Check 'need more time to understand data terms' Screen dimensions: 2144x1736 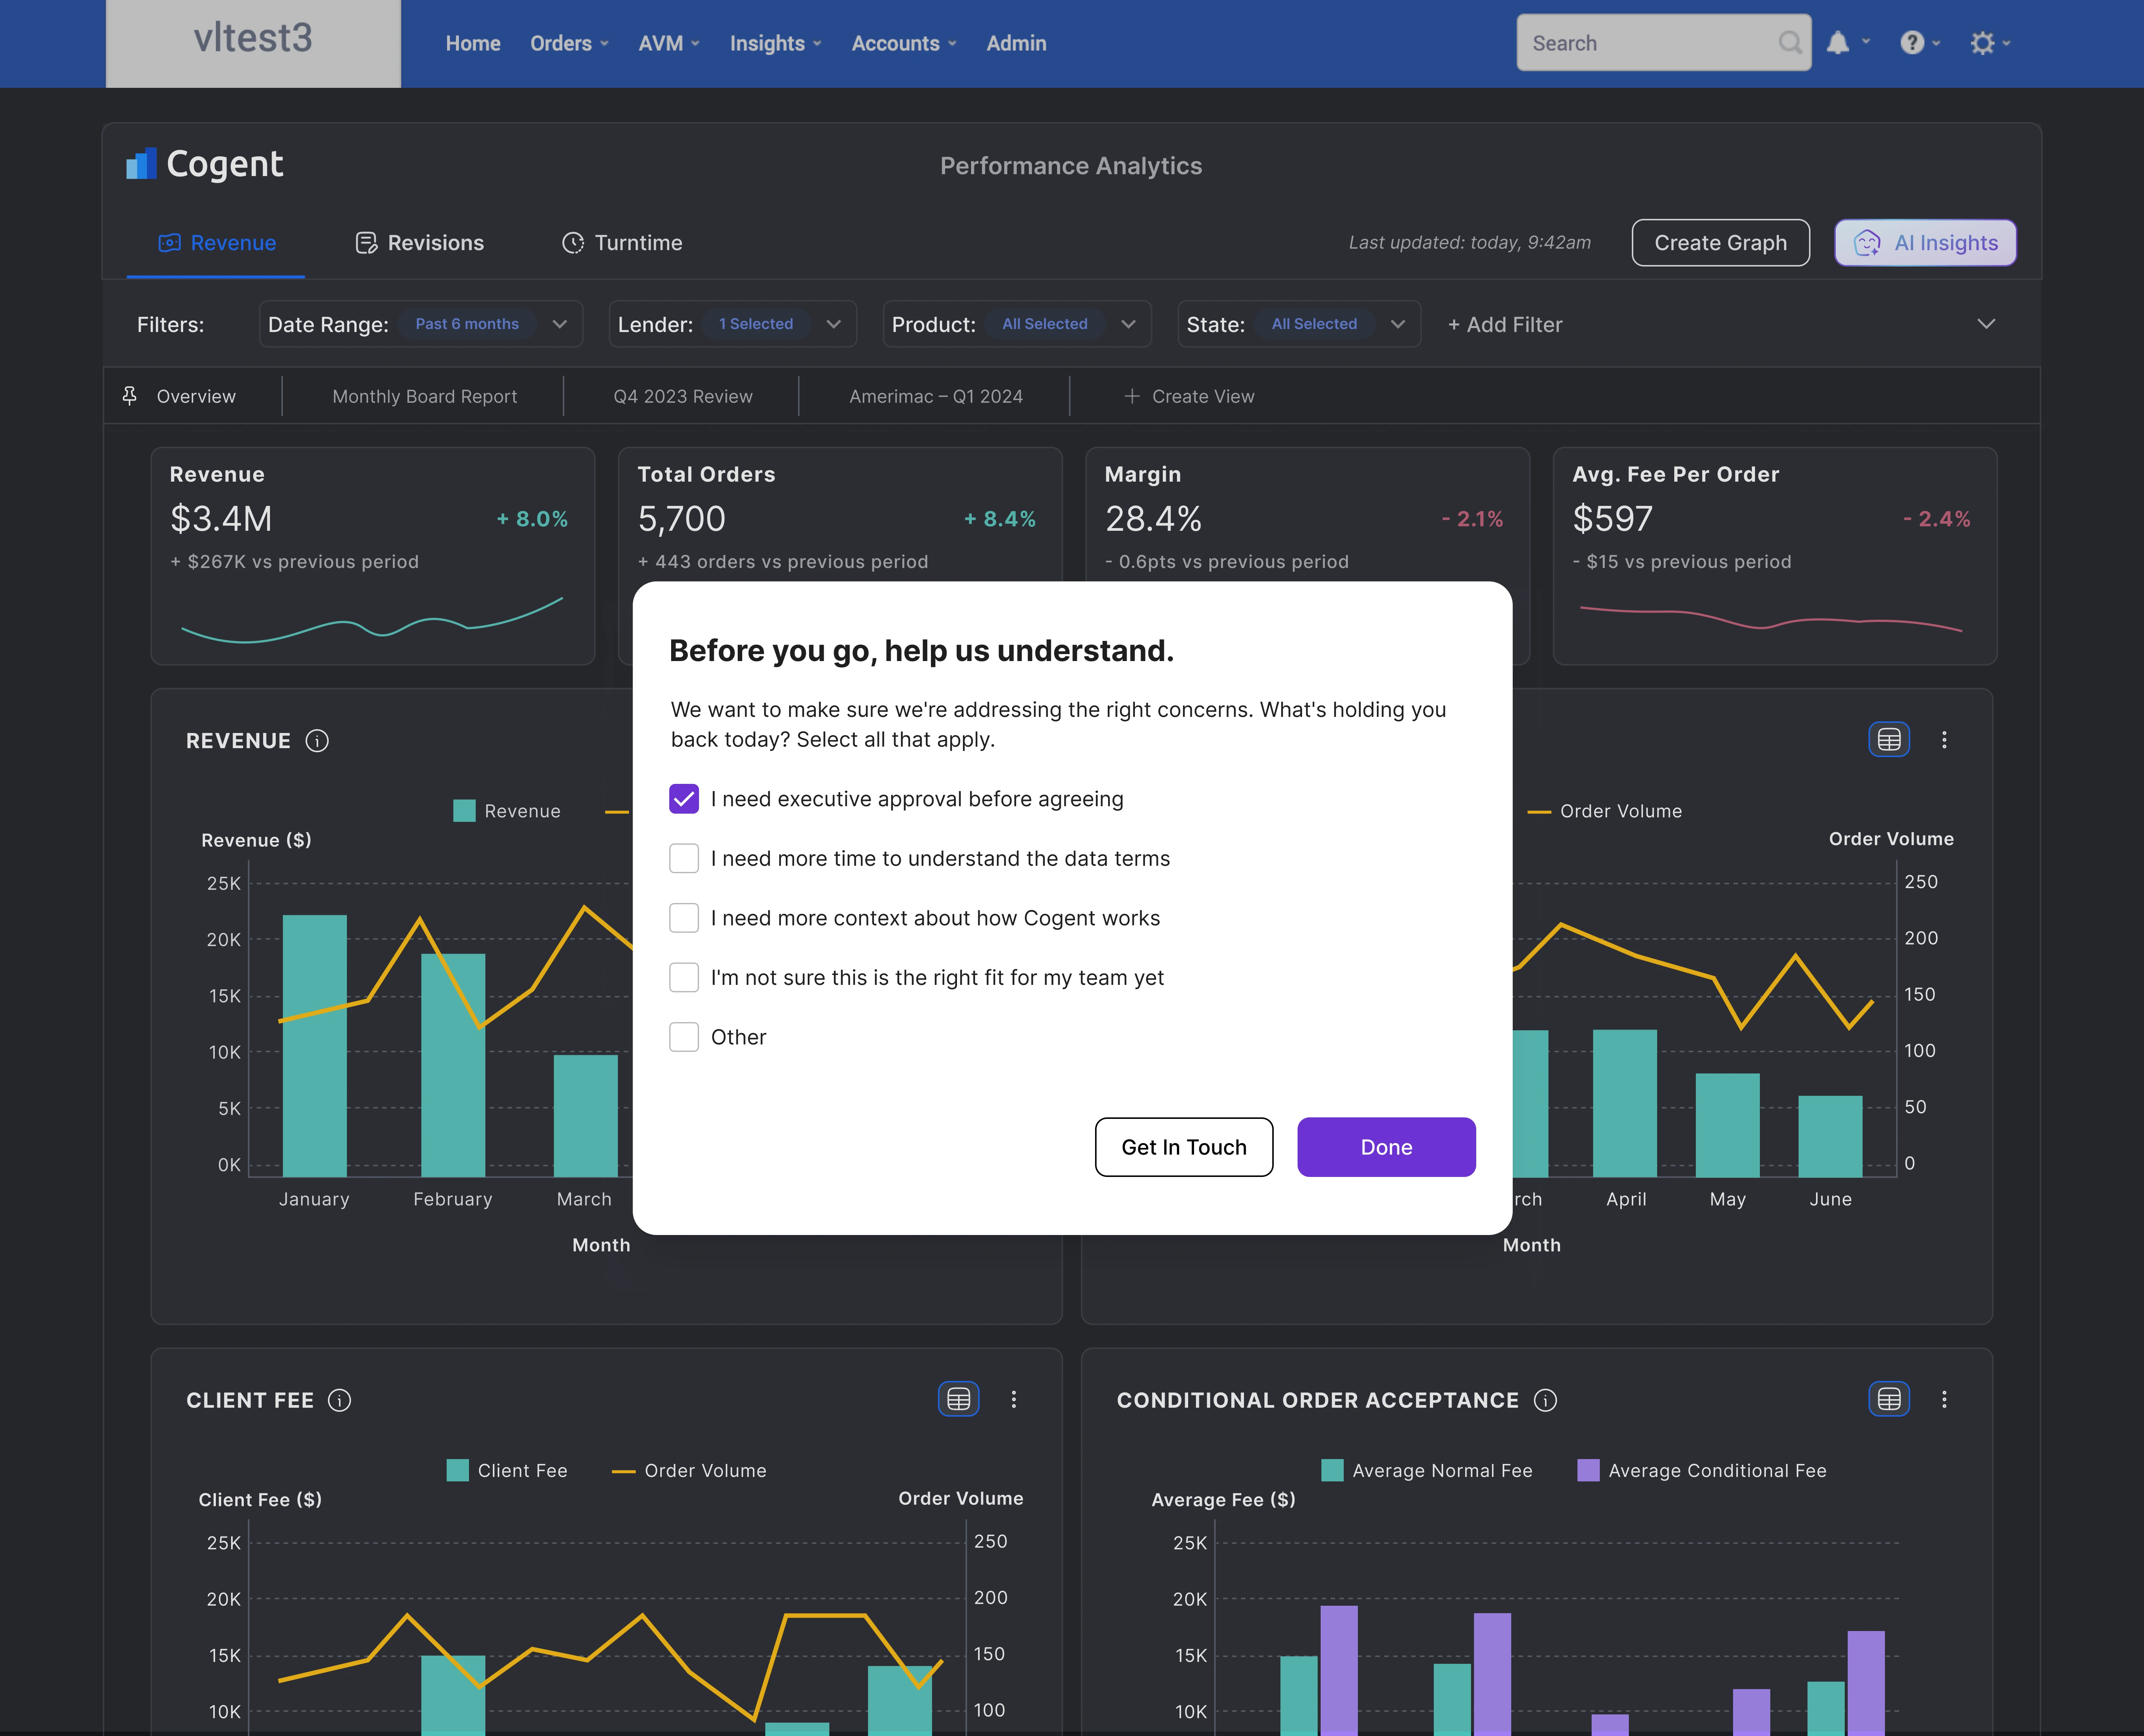pos(684,858)
